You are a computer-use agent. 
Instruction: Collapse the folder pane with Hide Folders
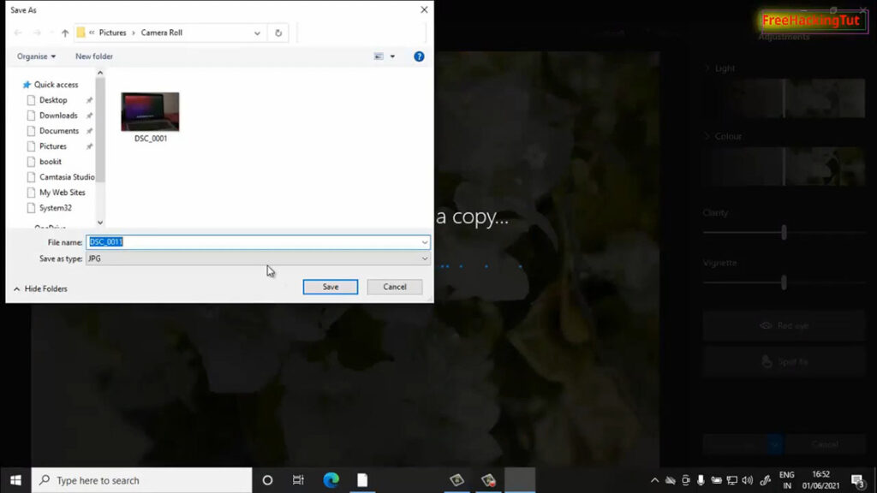tap(40, 289)
